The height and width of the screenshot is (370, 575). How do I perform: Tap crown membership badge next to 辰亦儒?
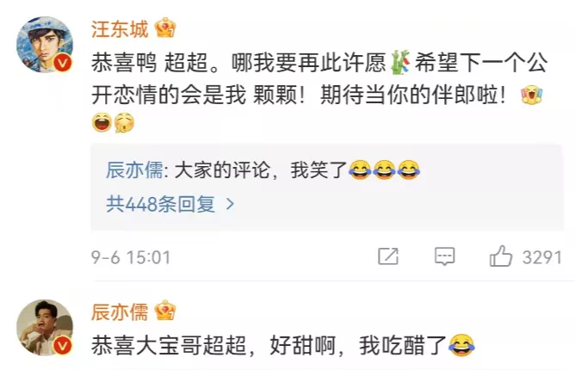click(165, 311)
